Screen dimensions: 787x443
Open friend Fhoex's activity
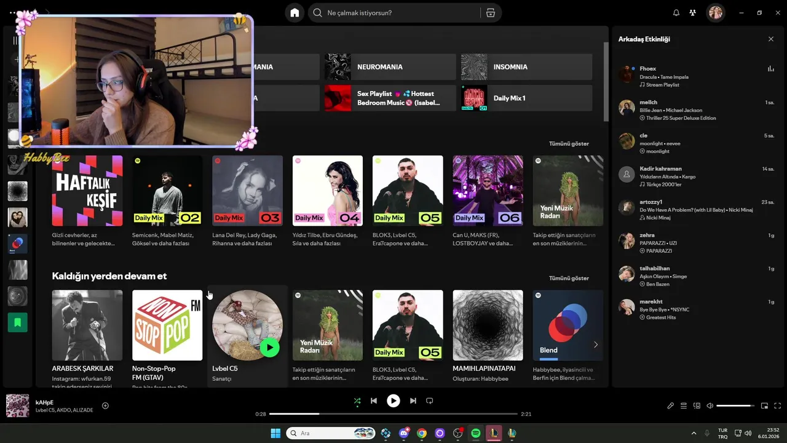tap(697, 76)
